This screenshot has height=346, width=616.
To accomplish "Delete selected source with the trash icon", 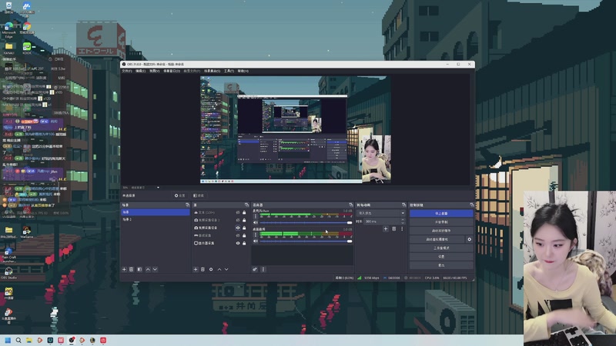I will [x=203, y=270].
